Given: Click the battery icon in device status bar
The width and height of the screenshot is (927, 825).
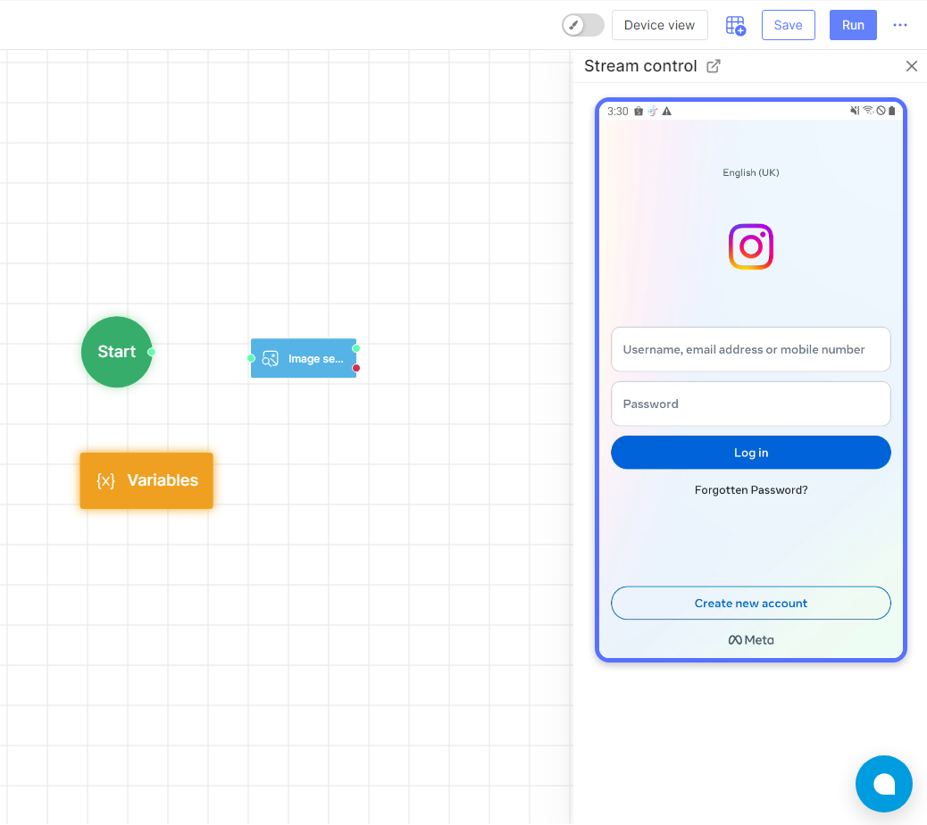Looking at the screenshot, I should pos(892,111).
